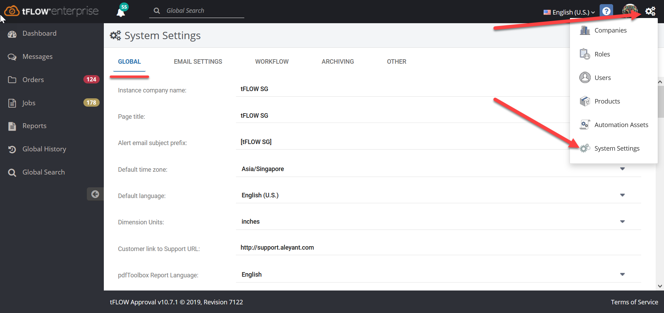Open the Terms of Service link
664x313 pixels.
pos(634,302)
